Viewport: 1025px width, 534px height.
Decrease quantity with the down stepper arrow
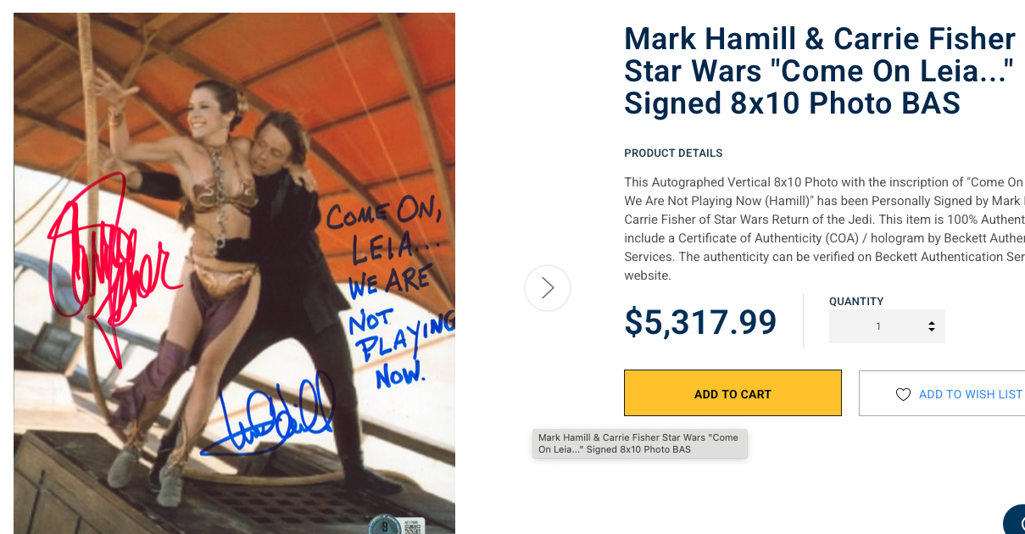tap(932, 330)
